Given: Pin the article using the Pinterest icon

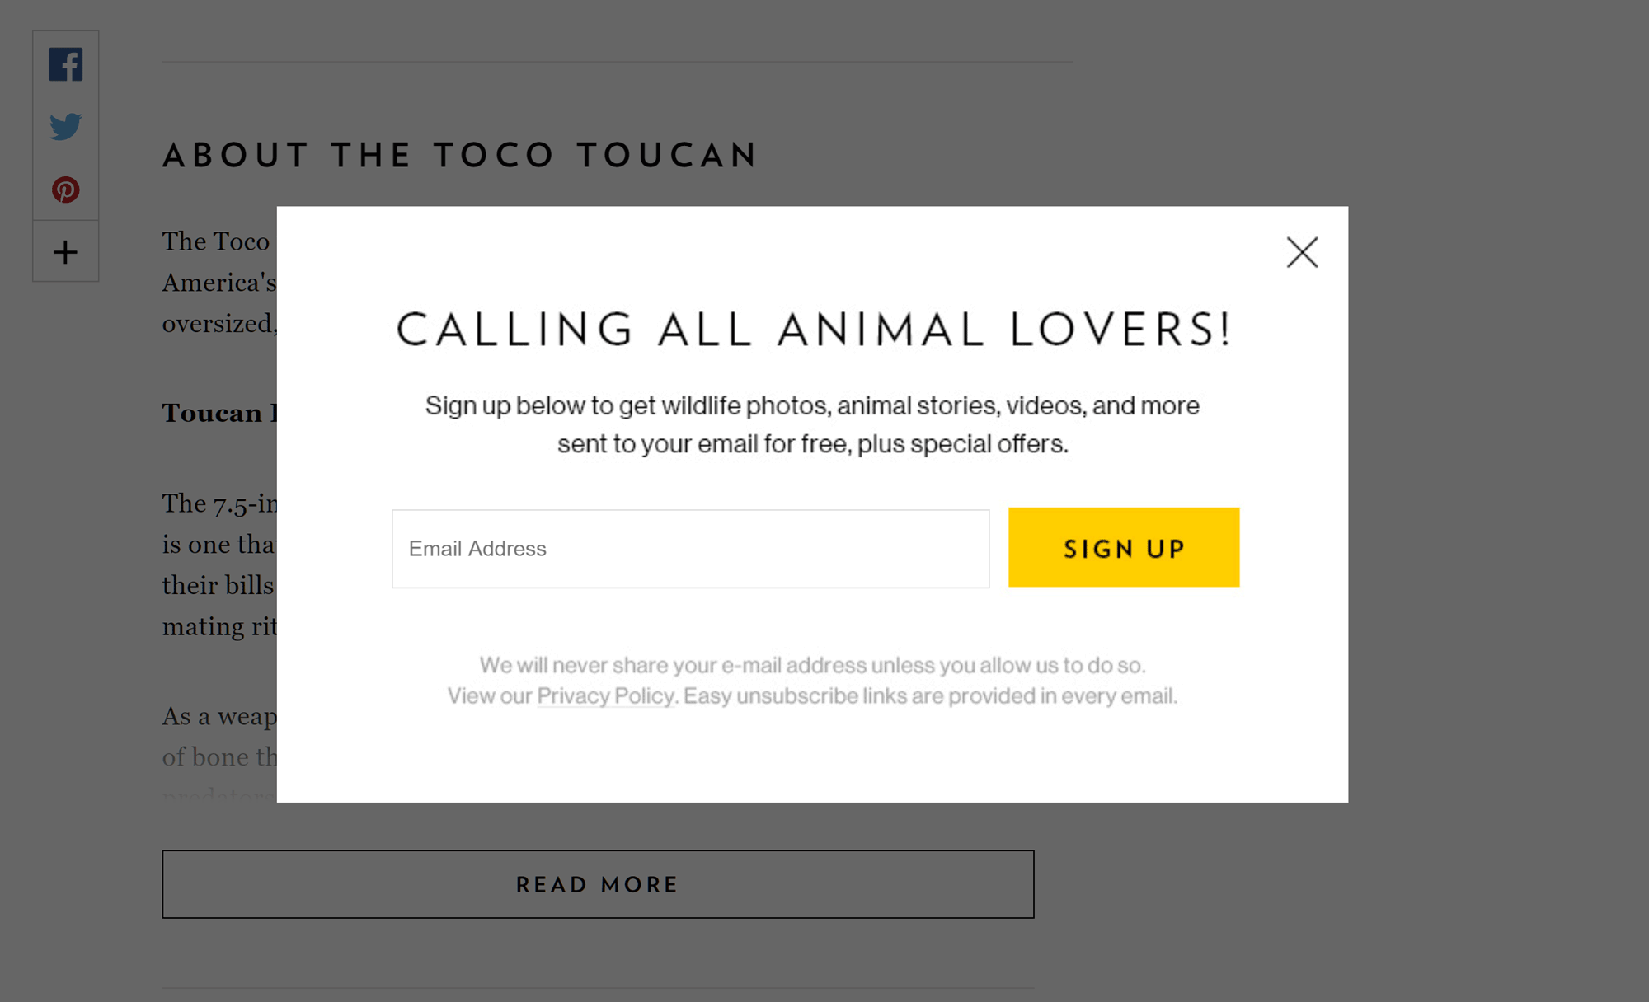Looking at the screenshot, I should (65, 190).
